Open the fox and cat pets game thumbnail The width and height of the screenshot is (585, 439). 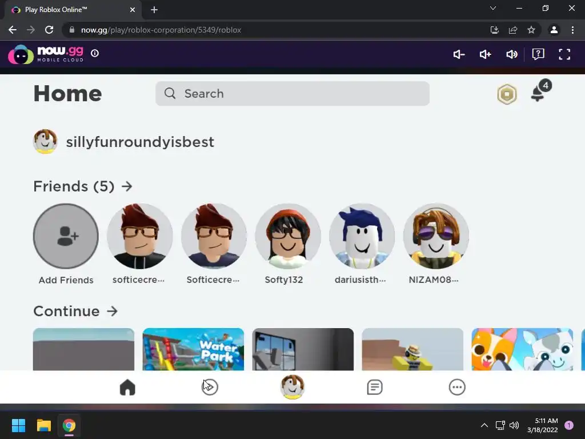[x=522, y=349]
